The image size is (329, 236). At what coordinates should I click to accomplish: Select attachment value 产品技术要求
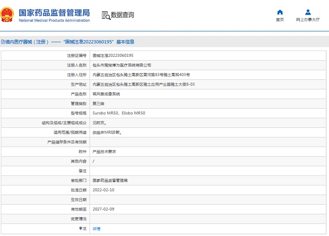click(104, 152)
